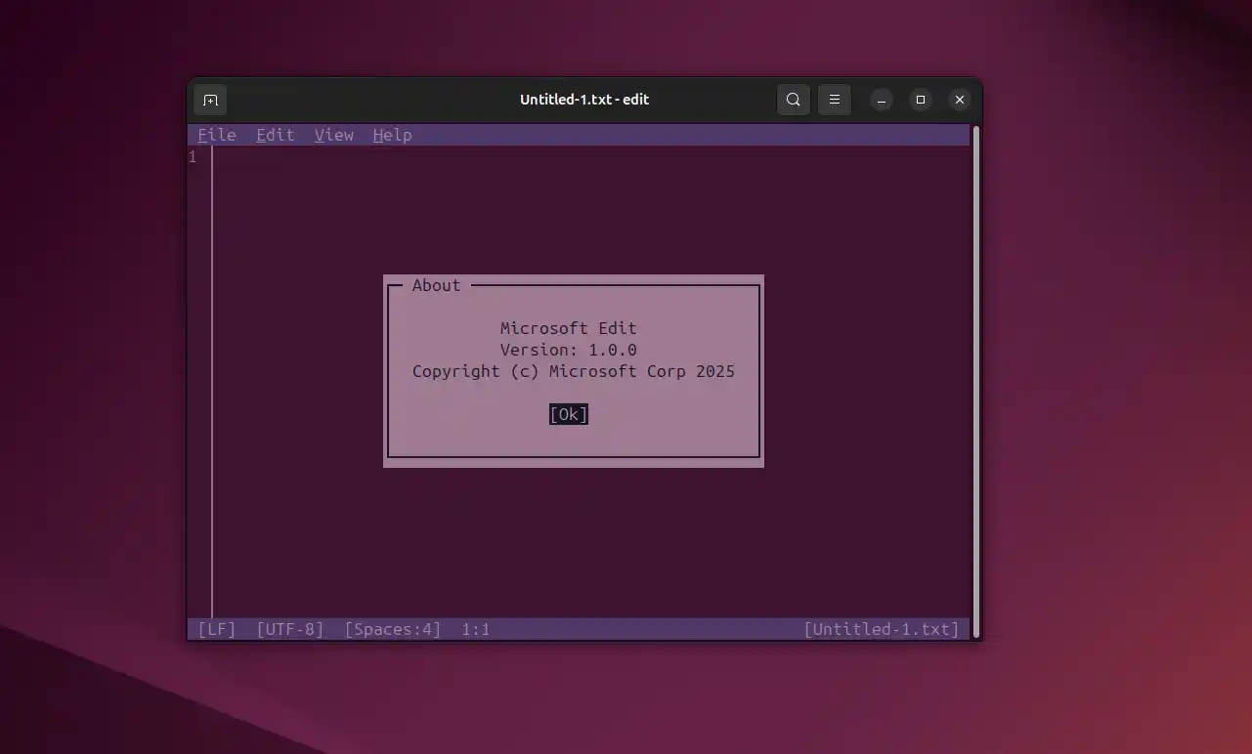Open the terminal hamburger menu
Viewport: 1252px width, 754px height.
point(834,99)
